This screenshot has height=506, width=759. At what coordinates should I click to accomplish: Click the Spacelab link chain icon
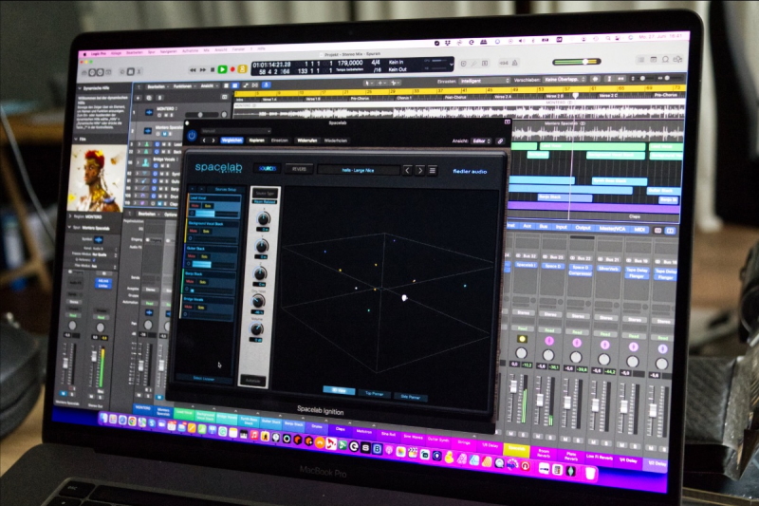pos(500,141)
